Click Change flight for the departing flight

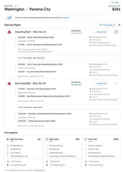[101, 32]
